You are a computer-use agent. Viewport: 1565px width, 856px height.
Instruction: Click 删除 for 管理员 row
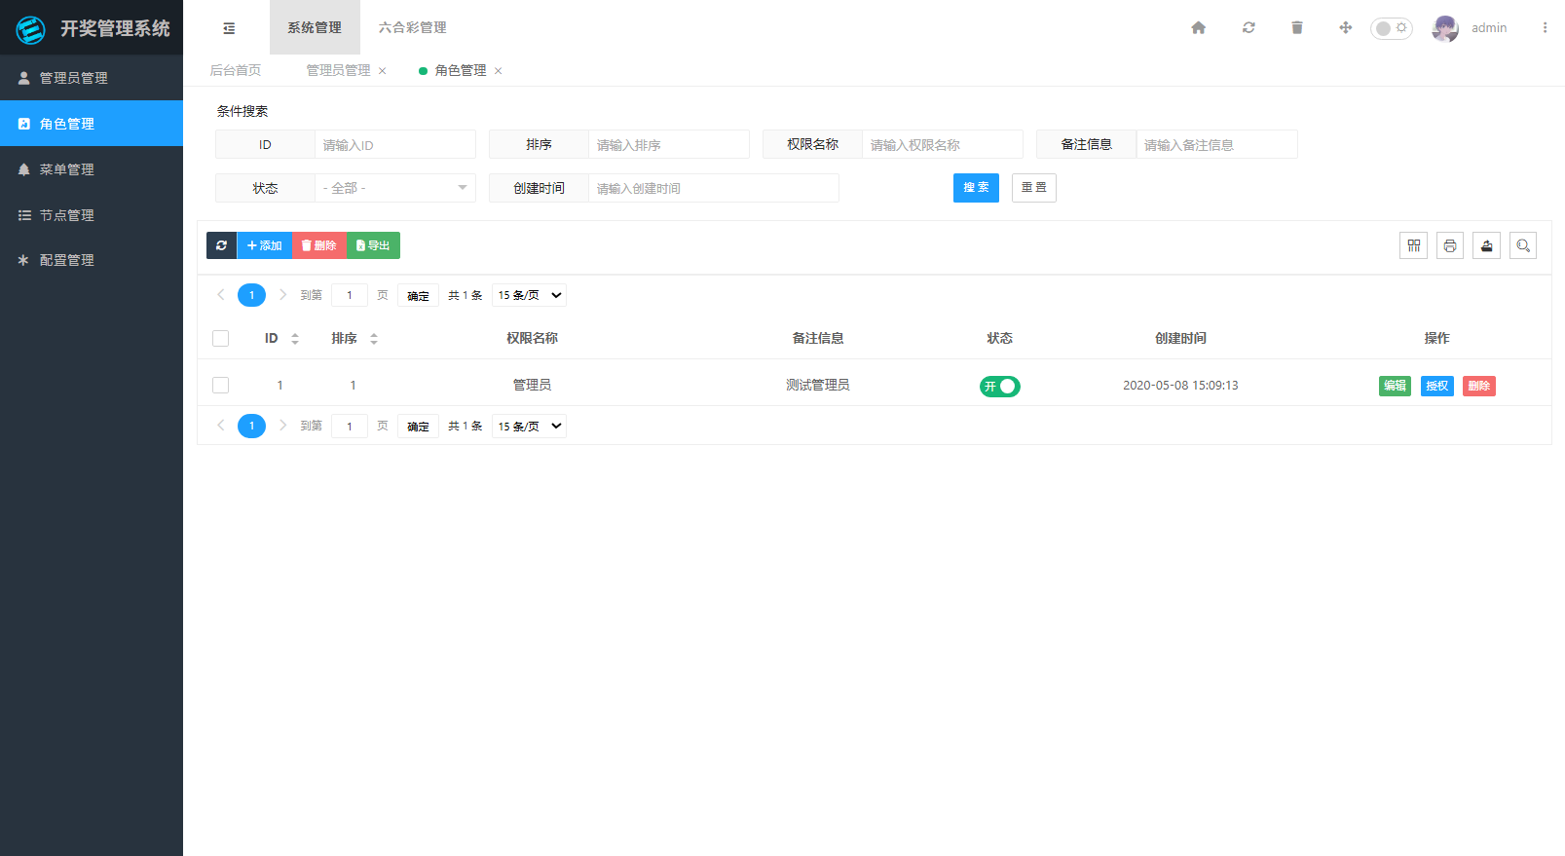[x=1479, y=386]
